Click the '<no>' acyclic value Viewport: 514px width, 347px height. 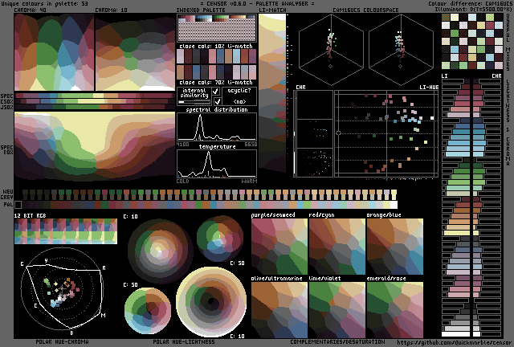coord(239,101)
